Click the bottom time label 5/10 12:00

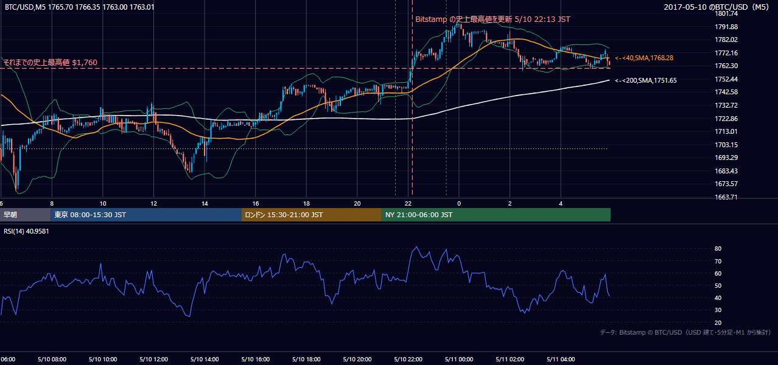point(152,360)
